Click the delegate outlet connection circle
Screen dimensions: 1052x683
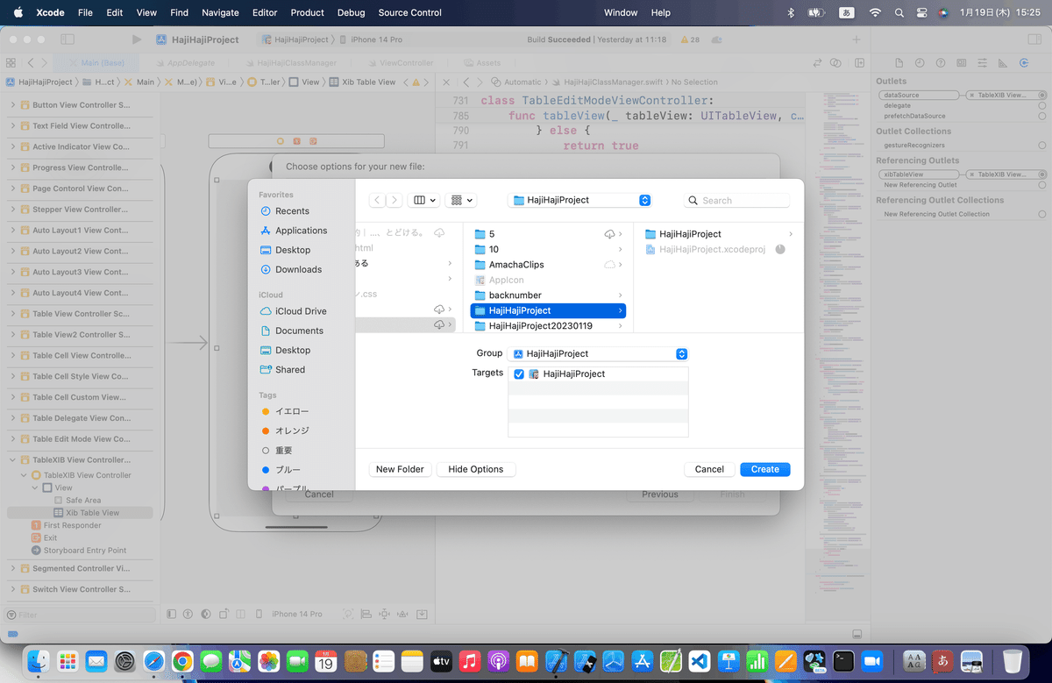point(1041,105)
